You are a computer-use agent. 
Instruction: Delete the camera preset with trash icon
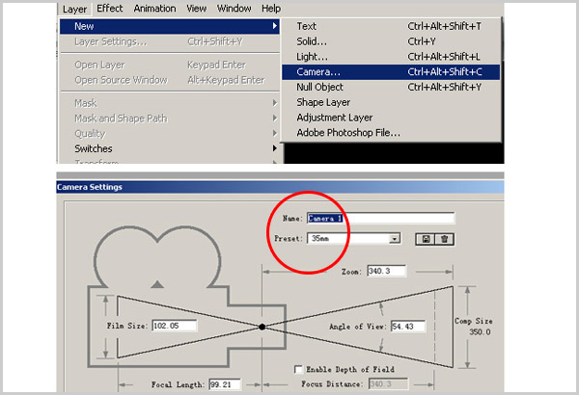pos(445,239)
